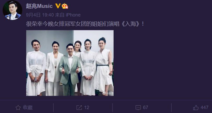Open 赵兆Music's profile avatar

12,10
